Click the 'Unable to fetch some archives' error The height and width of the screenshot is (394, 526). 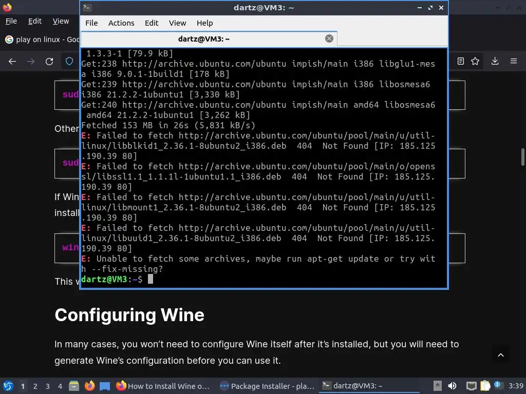pyautogui.click(x=258, y=264)
